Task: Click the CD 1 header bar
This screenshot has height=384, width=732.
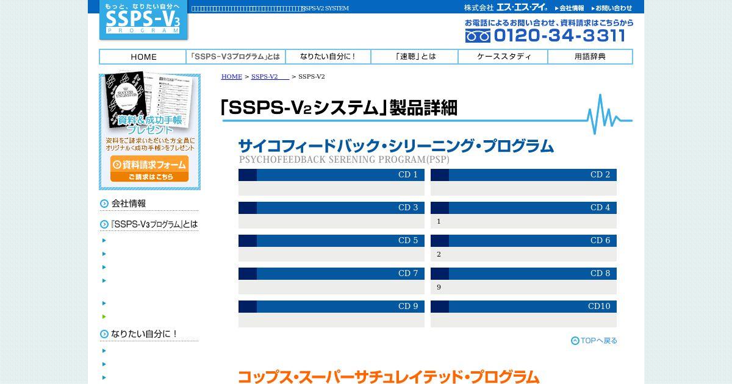Action: pos(331,175)
